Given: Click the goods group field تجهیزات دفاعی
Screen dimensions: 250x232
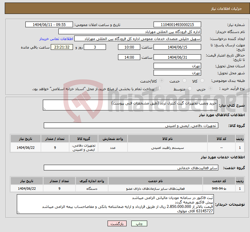Looking at the screenshot, I should pyautogui.click(x=131, y=125).
